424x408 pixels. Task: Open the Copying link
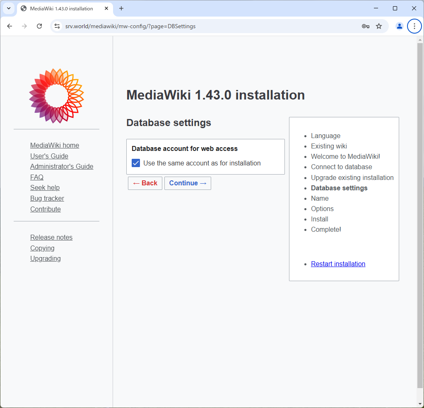click(42, 248)
